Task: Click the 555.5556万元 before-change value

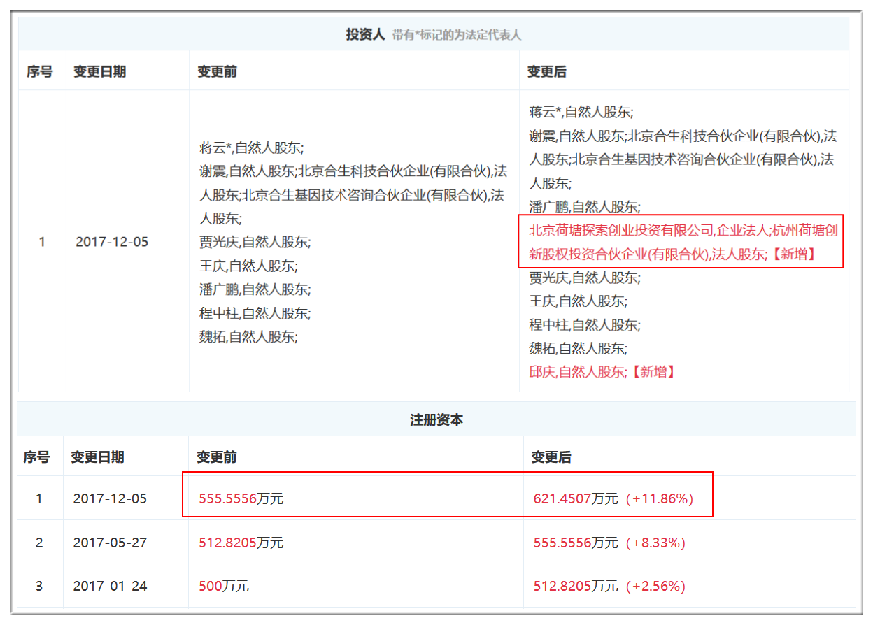Action: [x=241, y=499]
